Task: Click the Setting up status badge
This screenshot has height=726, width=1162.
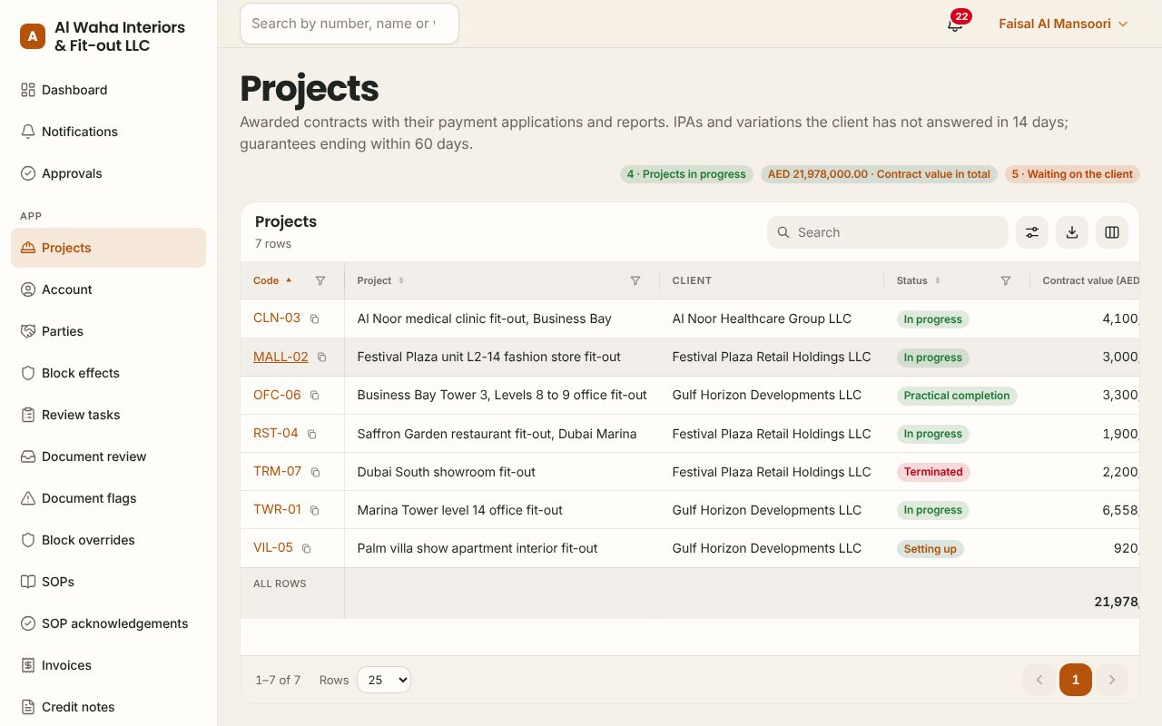Action: [930, 548]
